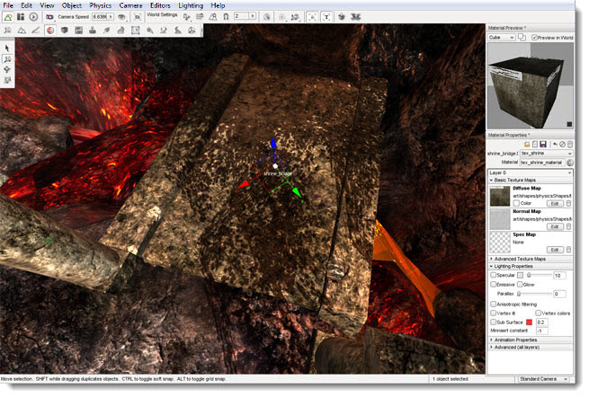Open the Editors menu
This screenshot has height=397, width=589.
pyautogui.click(x=160, y=5)
